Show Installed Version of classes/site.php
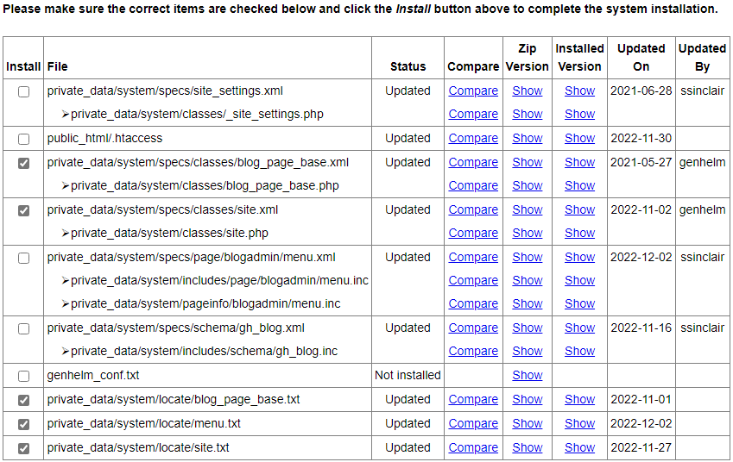This screenshot has height=462, width=733. [579, 233]
